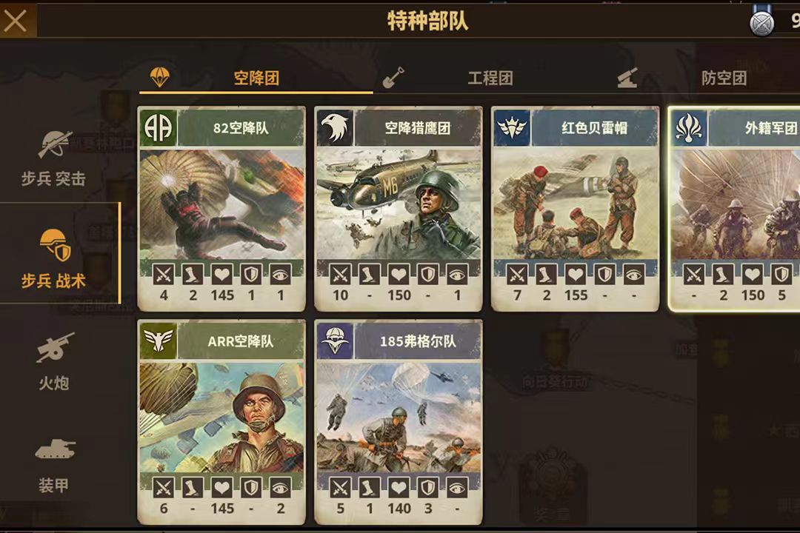
Task: Select the 装甲 tank icon in sidebar
Action: [55, 449]
